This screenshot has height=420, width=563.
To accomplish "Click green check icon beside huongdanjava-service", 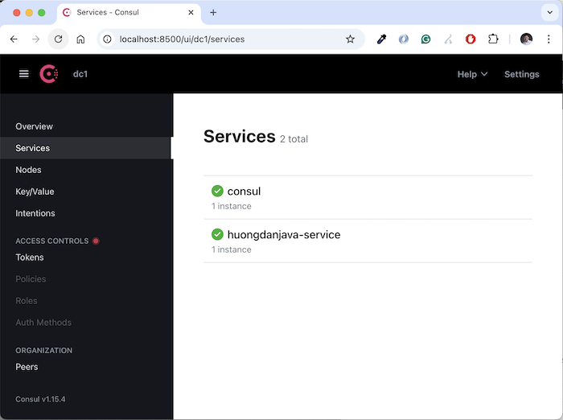I will [x=217, y=234].
